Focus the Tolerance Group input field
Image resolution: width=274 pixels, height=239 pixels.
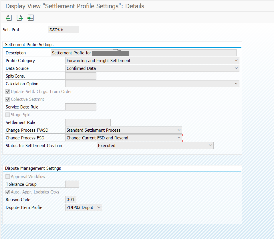pos(72,184)
